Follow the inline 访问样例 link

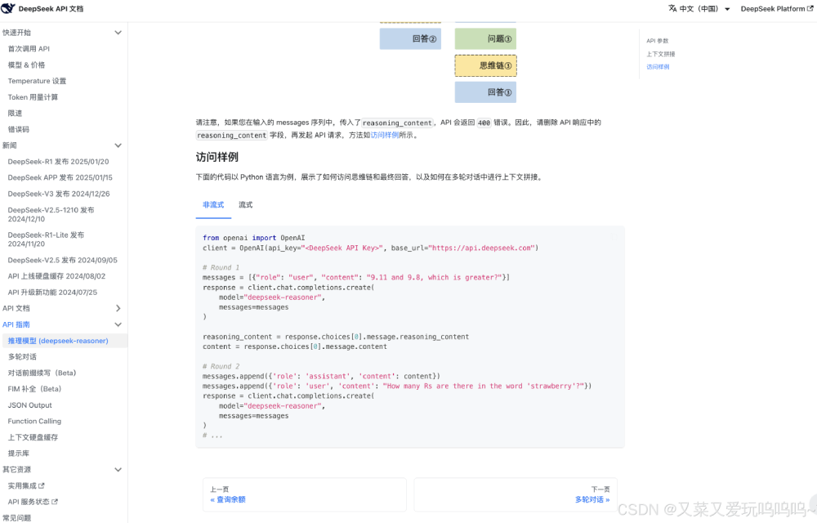(385, 135)
